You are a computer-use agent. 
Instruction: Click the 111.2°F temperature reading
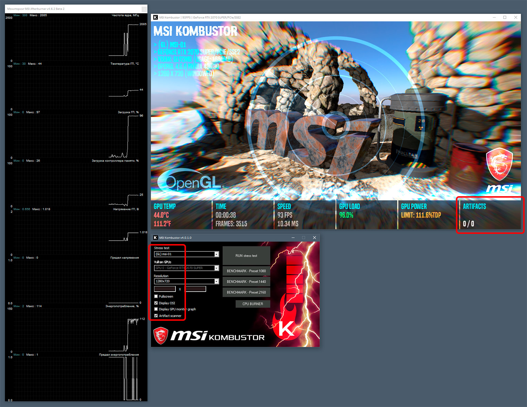click(162, 224)
